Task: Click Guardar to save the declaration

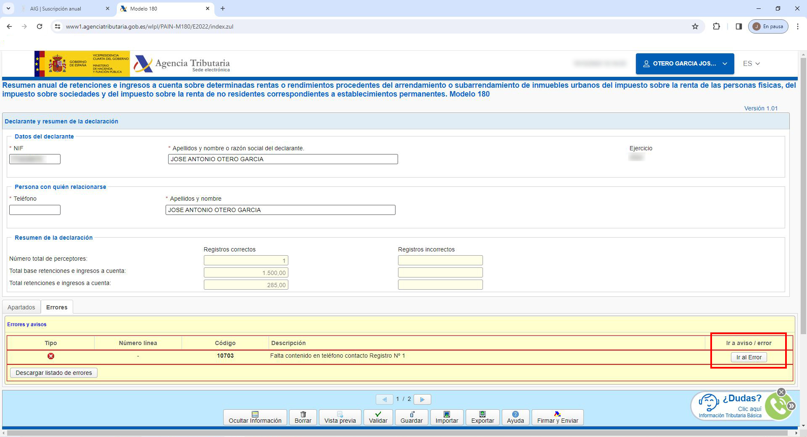Action: pyautogui.click(x=411, y=417)
